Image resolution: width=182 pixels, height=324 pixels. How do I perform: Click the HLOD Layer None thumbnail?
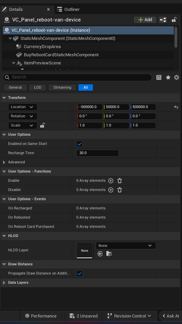coord(85,250)
